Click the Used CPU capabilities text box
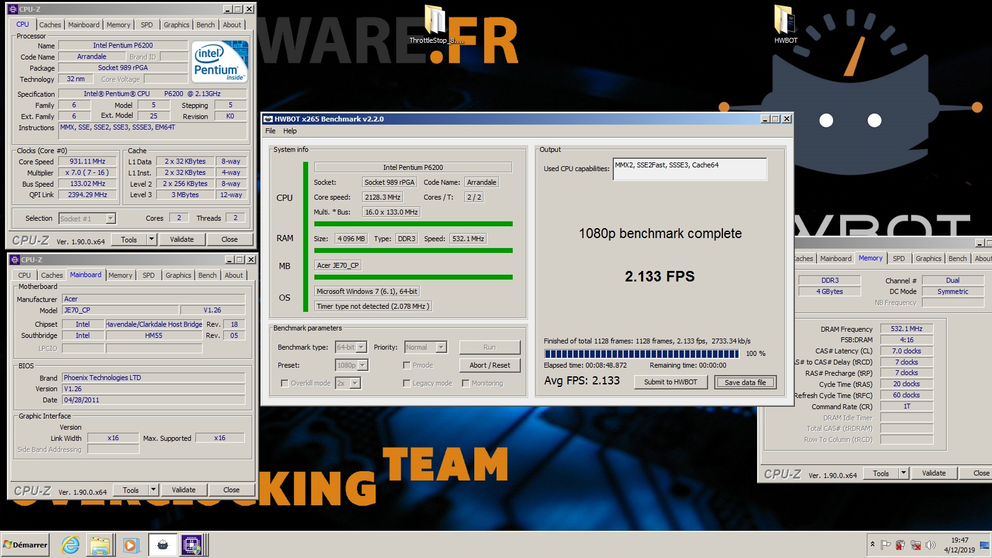The height and width of the screenshot is (558, 992). 689,169
